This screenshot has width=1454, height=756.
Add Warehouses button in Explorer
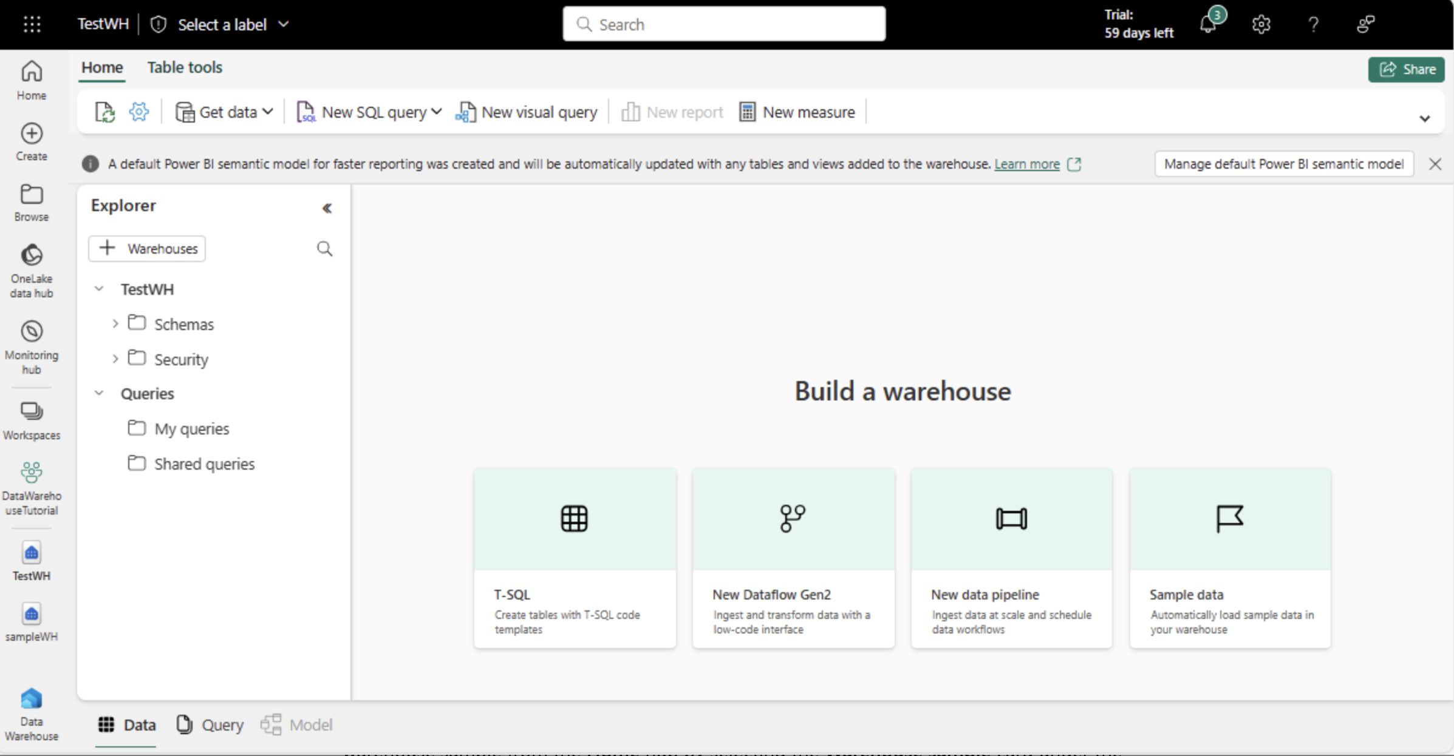pos(147,249)
